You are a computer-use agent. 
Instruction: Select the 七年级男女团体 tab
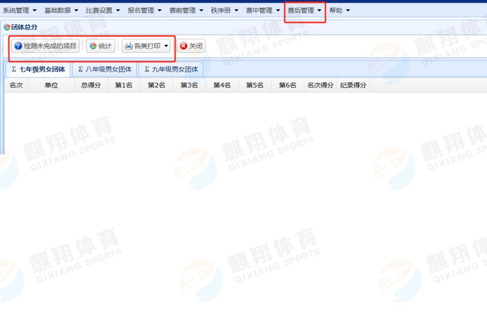point(38,69)
